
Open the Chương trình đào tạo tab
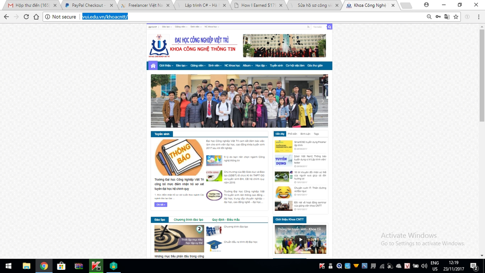coord(188,220)
